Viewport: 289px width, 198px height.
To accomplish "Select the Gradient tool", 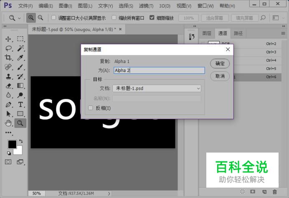I will click(x=20, y=85).
